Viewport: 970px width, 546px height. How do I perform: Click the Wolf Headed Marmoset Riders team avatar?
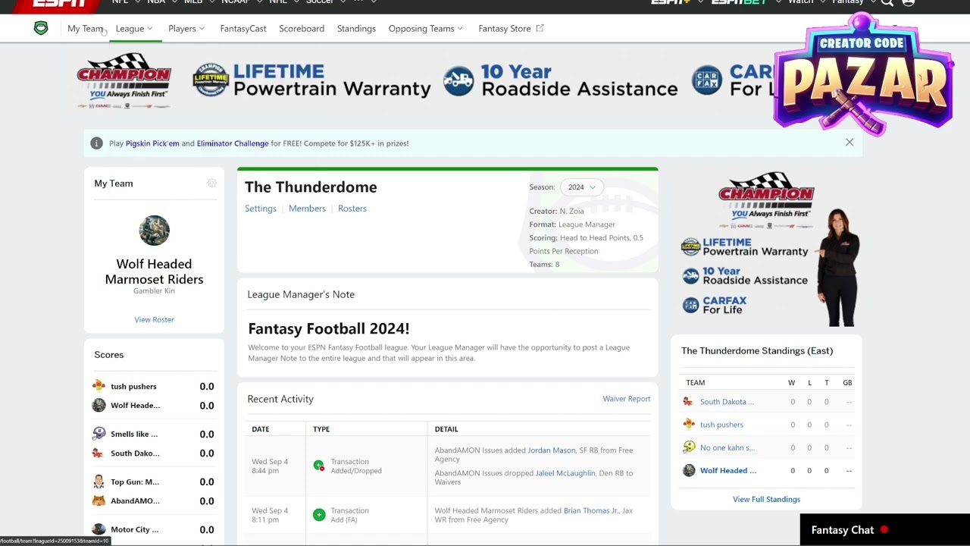point(154,230)
